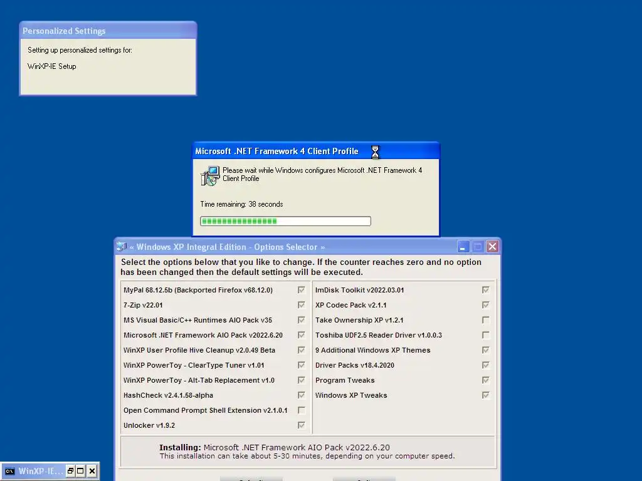This screenshot has width=642, height=481.
Task: Restore the minimized WinXP-IE console window
Action: click(70, 471)
